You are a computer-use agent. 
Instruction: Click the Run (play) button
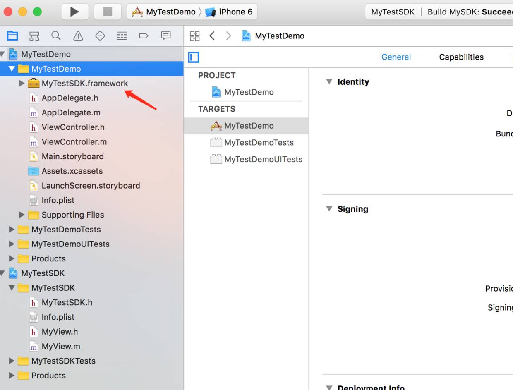coord(75,12)
